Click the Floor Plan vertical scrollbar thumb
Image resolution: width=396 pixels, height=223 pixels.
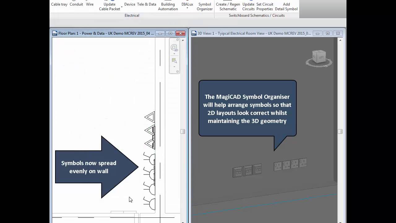183,132
